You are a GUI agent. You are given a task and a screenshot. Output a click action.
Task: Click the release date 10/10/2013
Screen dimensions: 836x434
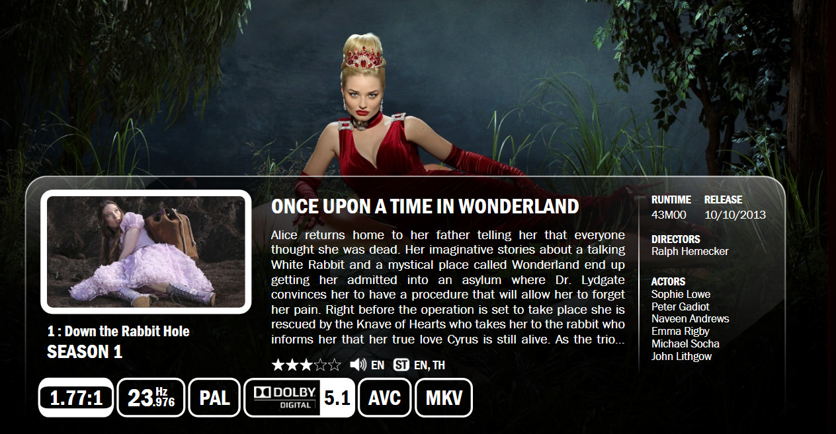coord(735,215)
